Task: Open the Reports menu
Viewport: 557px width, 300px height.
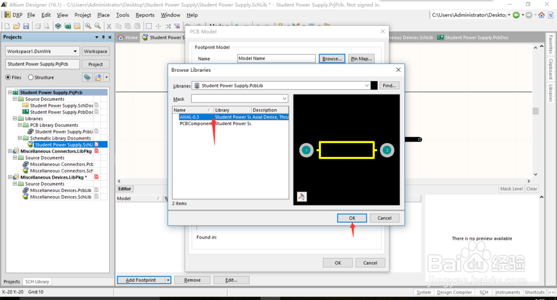Action: click(145, 15)
